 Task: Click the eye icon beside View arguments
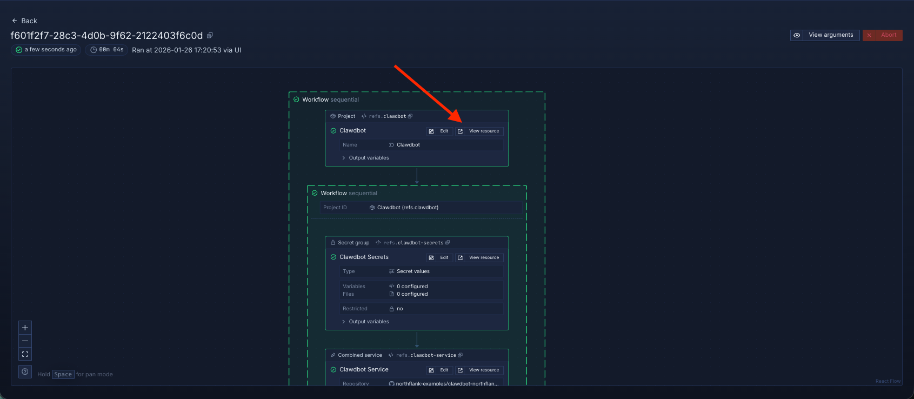pos(797,35)
